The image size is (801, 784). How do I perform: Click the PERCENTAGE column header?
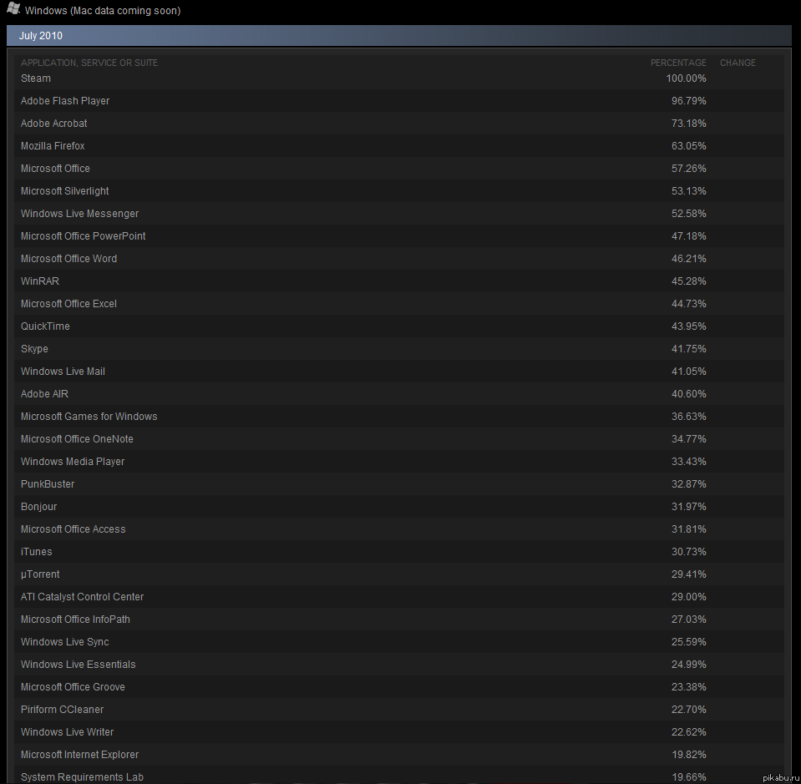(678, 63)
